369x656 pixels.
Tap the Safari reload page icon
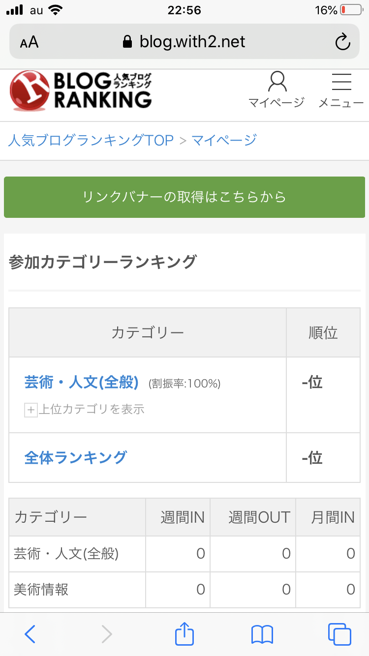click(x=342, y=42)
